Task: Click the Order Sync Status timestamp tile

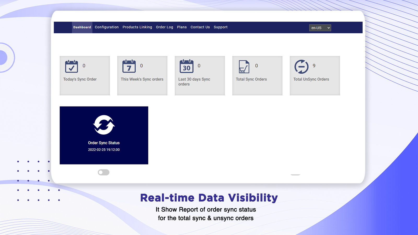Action: (x=104, y=150)
